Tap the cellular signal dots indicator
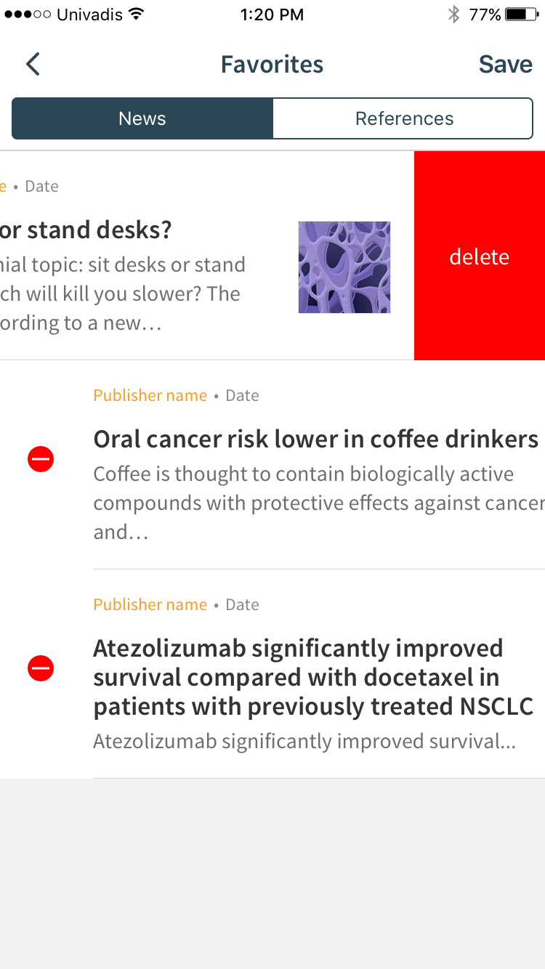This screenshot has width=545, height=969. 28,14
